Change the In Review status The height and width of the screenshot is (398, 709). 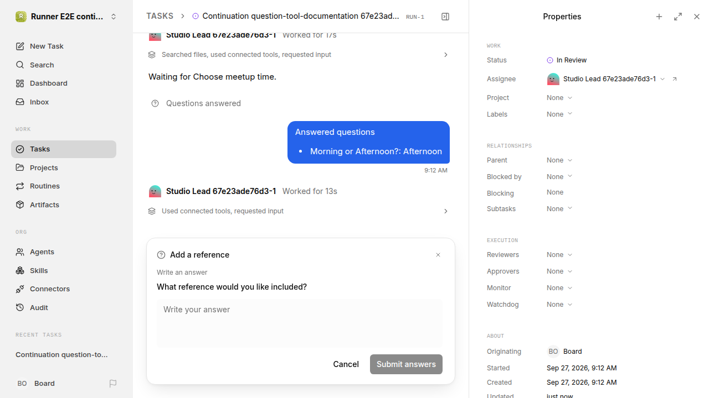[x=567, y=60]
